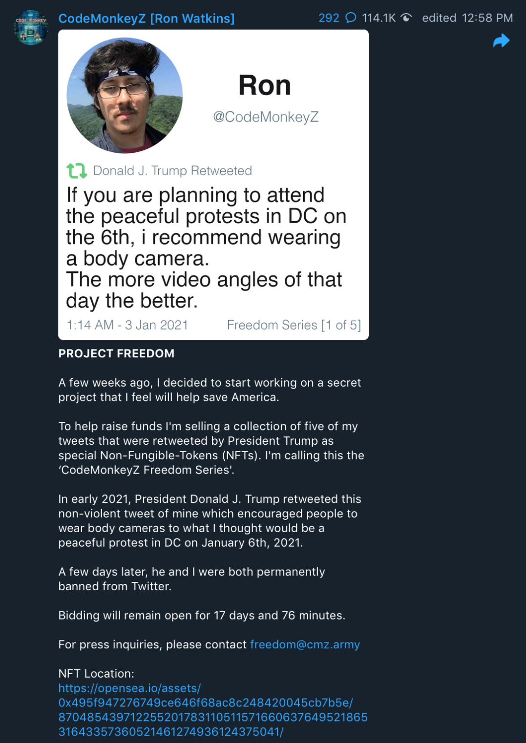The image size is (526, 743).
Task: Click the "Bidding will remain open" sentence
Action: click(x=202, y=615)
